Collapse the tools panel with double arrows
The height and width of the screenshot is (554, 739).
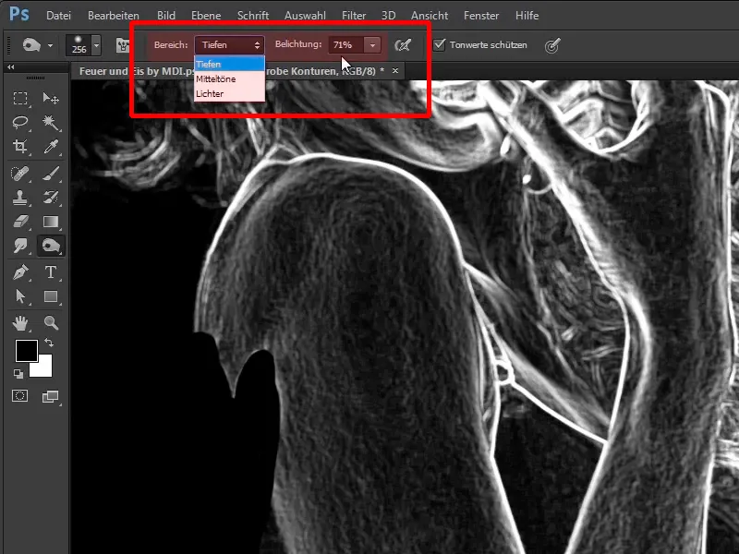tap(10, 67)
